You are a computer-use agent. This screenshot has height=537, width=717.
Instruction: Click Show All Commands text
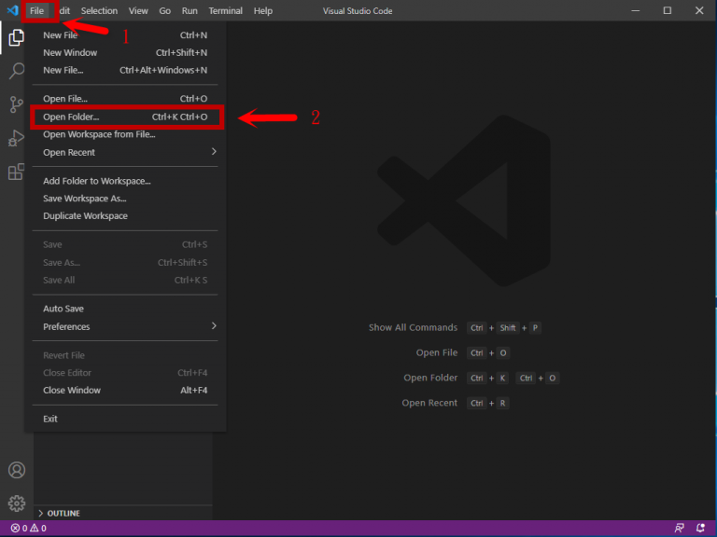pyautogui.click(x=413, y=327)
